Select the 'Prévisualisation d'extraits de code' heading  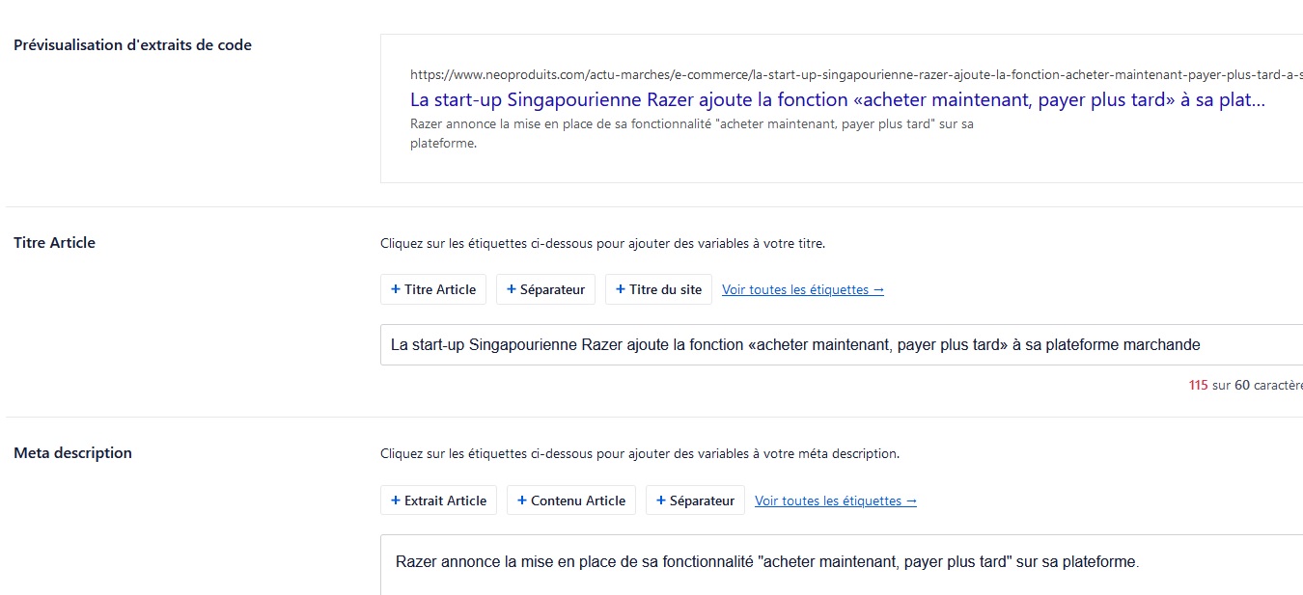132,45
